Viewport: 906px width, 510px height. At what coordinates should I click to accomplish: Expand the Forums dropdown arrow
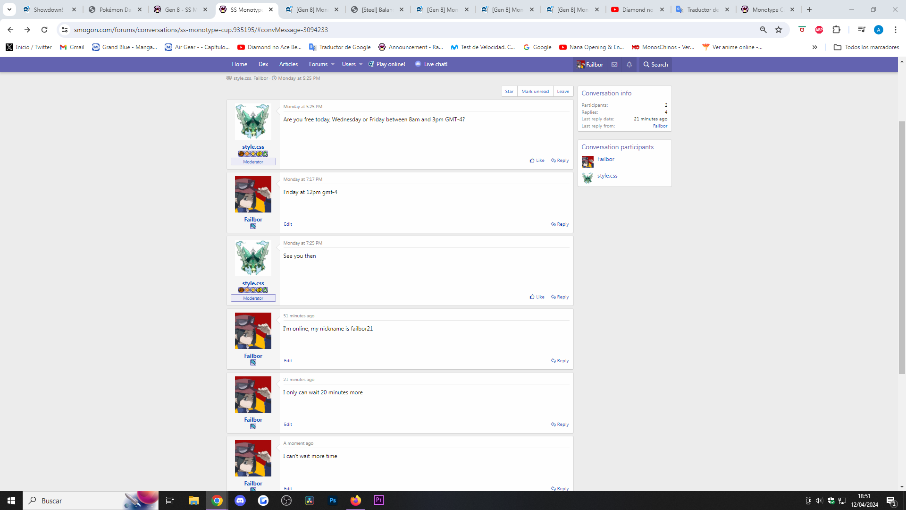click(333, 65)
